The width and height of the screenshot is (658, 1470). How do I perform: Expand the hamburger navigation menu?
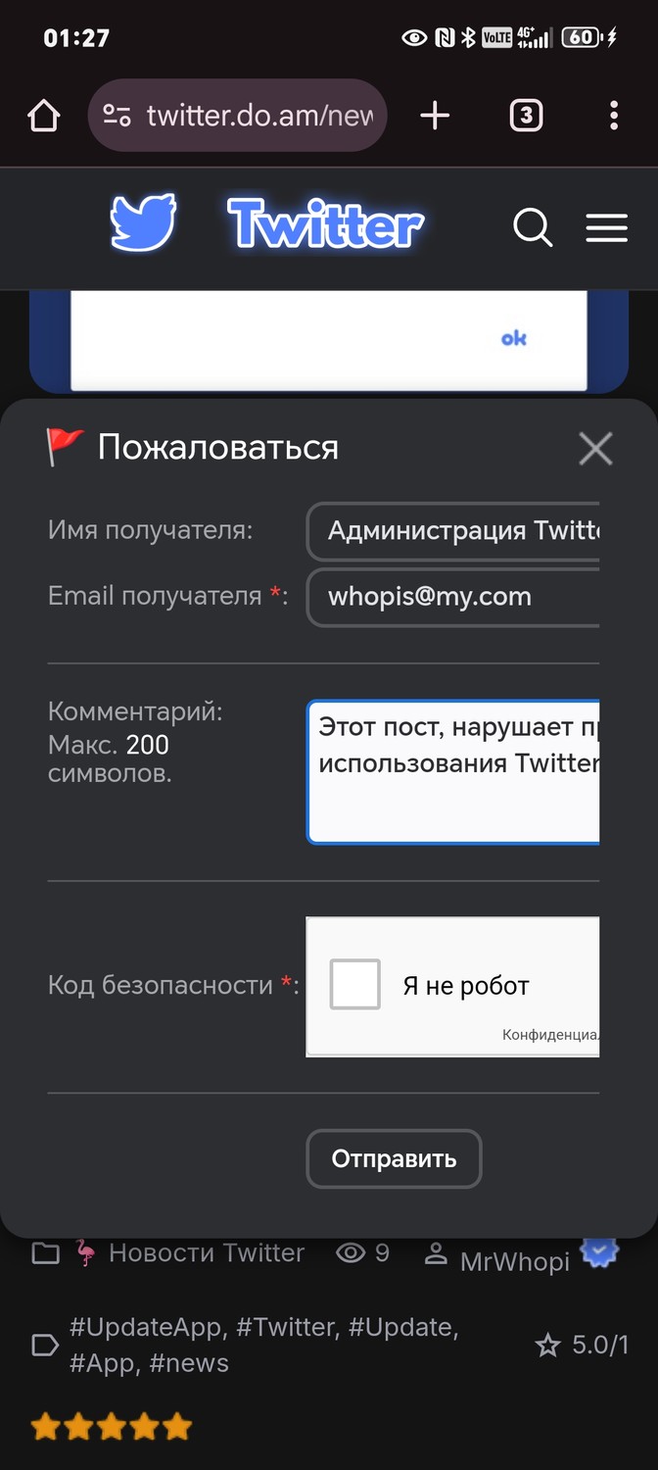[607, 228]
